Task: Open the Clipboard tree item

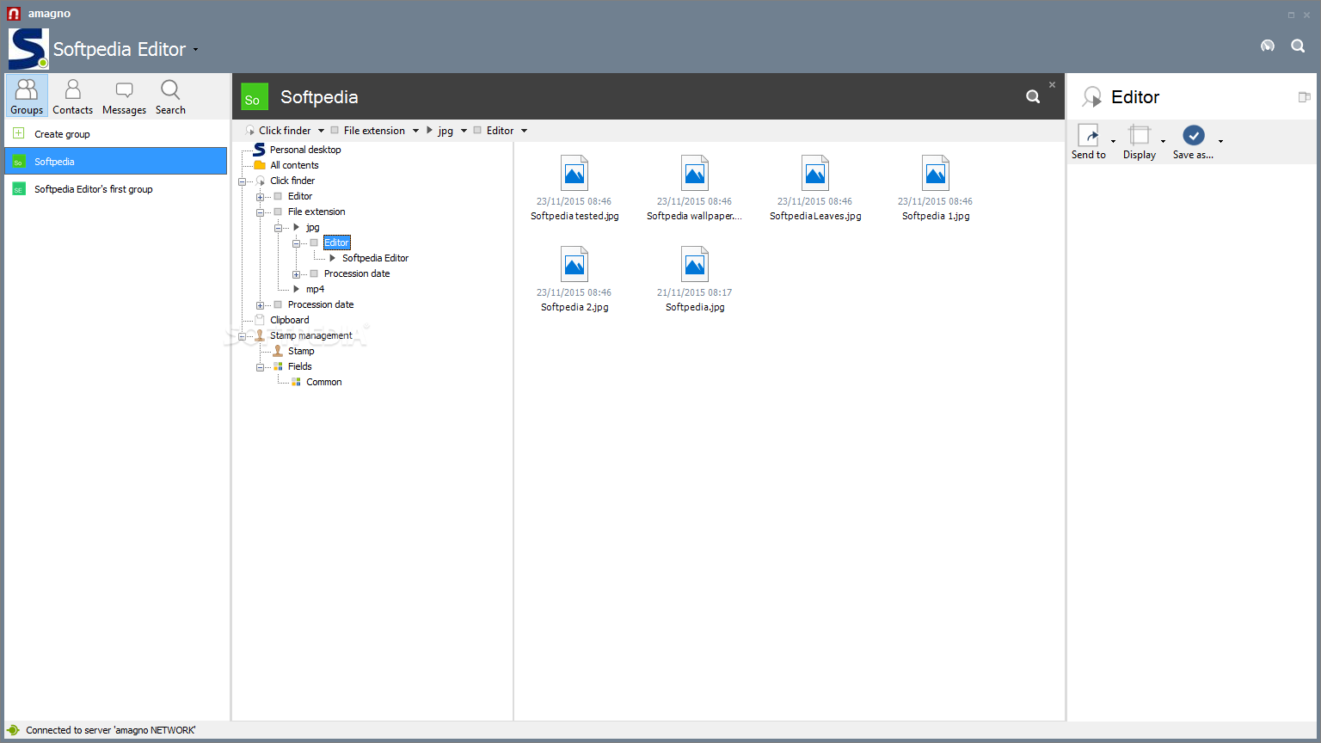Action: coord(290,320)
